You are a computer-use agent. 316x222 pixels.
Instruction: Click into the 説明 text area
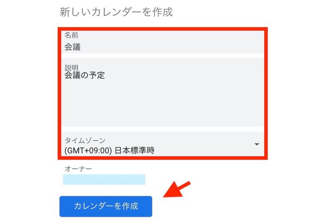[x=163, y=92]
